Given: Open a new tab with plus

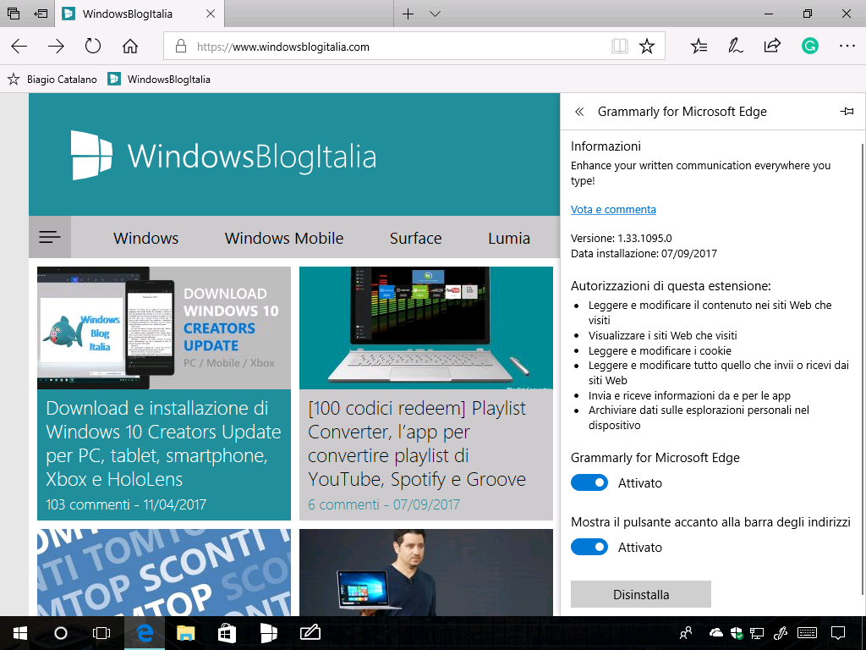Looking at the screenshot, I should [408, 14].
